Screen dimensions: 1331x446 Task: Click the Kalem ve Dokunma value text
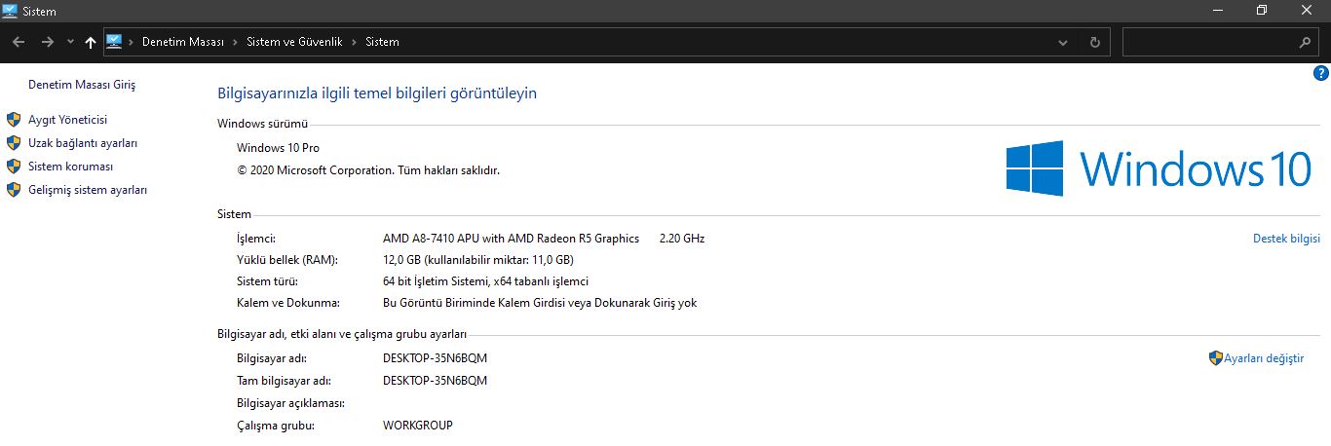pyautogui.click(x=540, y=303)
